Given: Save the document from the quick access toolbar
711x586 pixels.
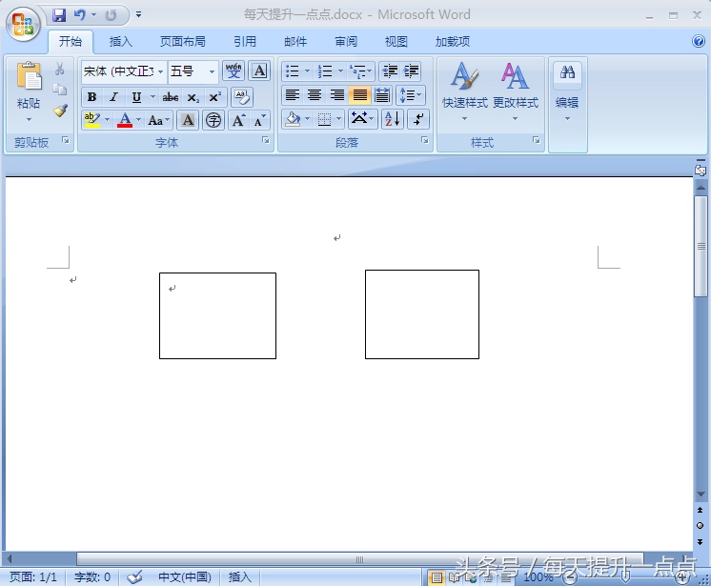Looking at the screenshot, I should [x=59, y=15].
